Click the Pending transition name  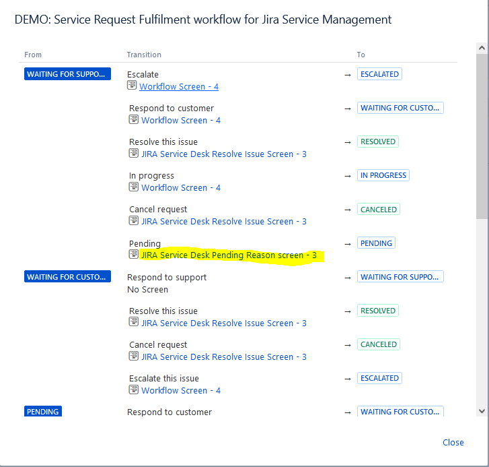(x=145, y=244)
